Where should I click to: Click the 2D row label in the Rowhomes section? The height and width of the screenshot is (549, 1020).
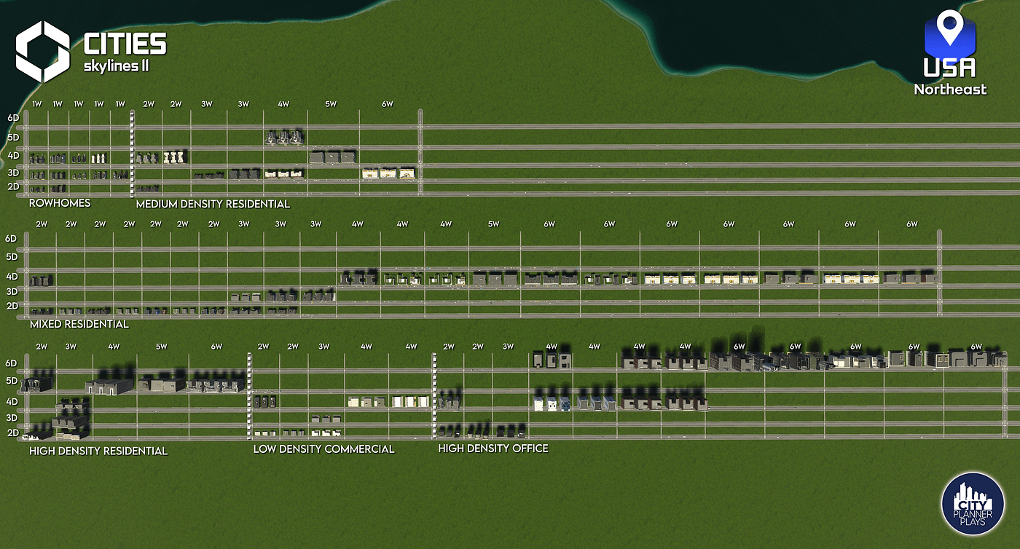pos(13,187)
